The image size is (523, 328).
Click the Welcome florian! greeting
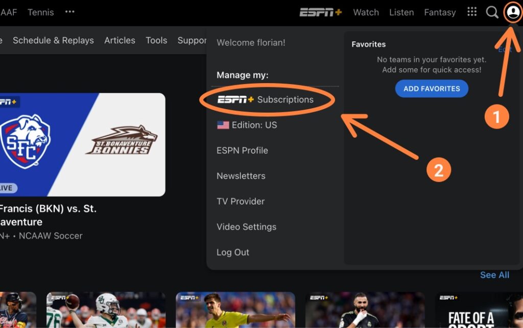point(251,43)
